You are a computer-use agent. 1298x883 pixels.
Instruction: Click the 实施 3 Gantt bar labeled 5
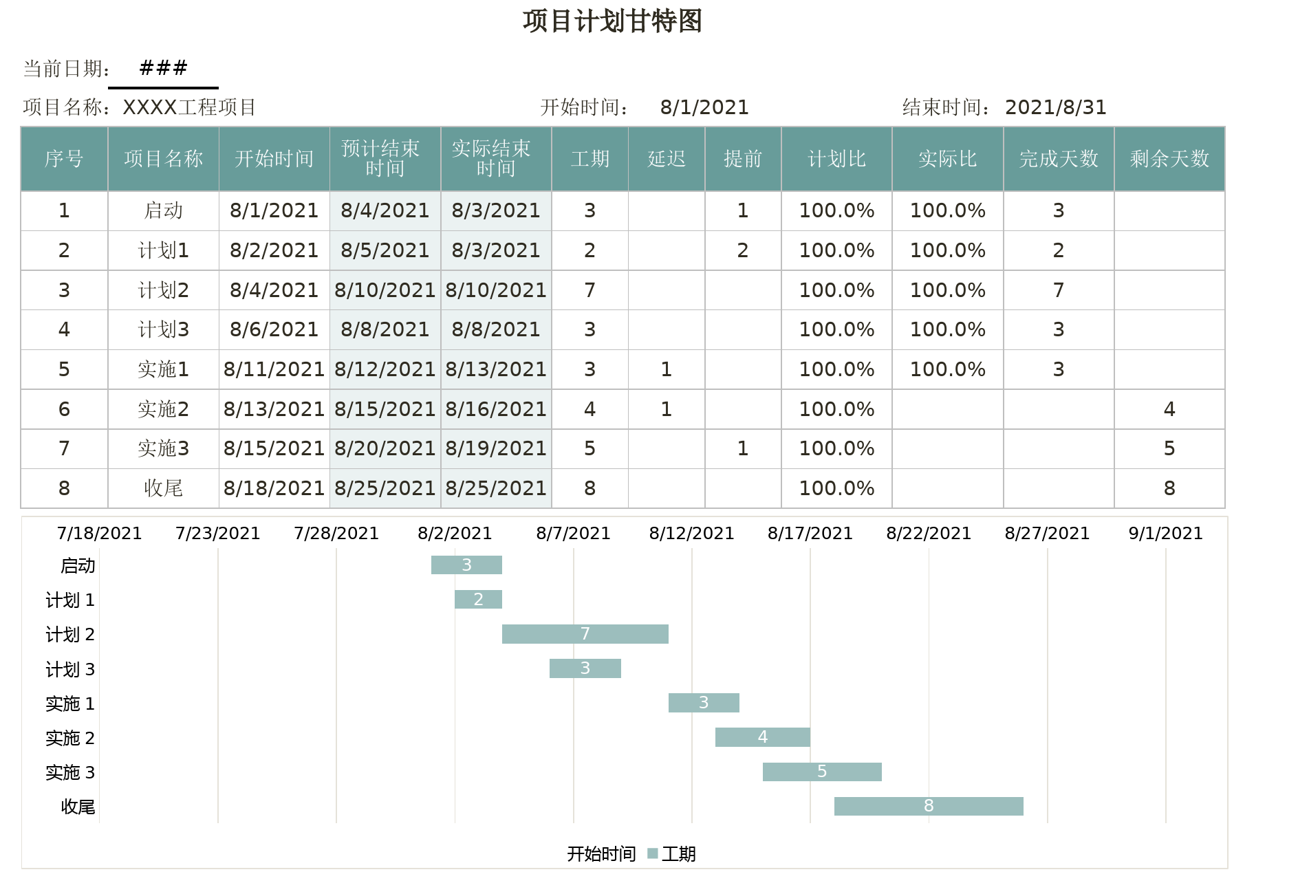822,772
